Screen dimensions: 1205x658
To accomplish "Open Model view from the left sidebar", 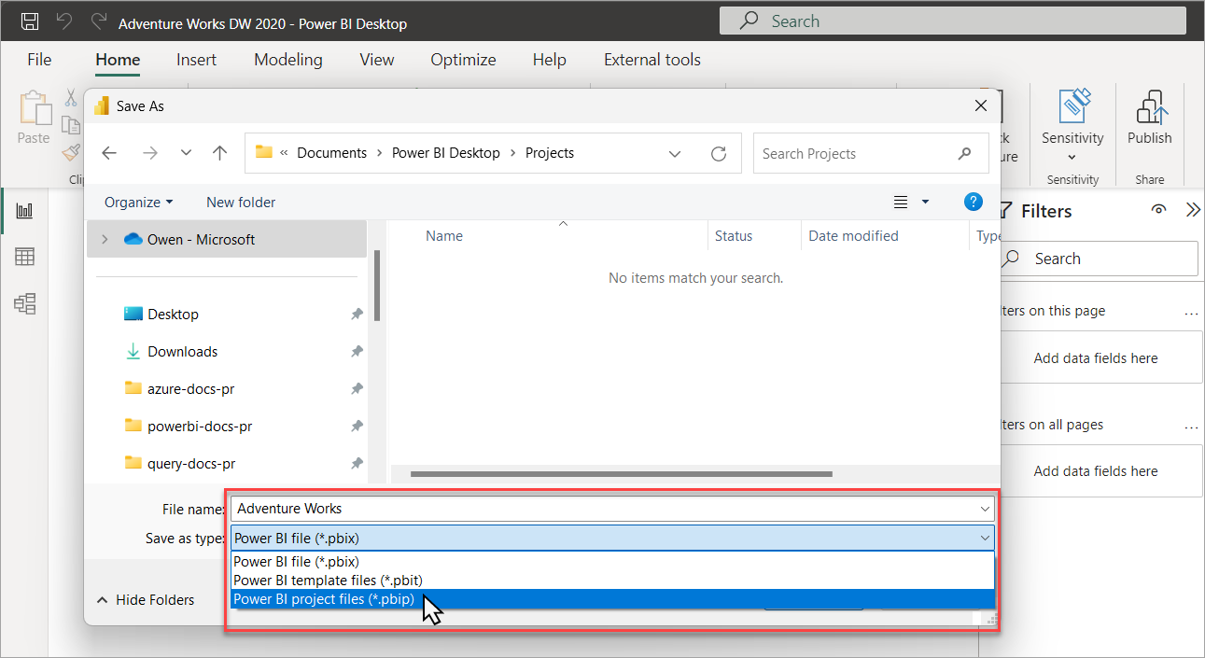I will [23, 302].
